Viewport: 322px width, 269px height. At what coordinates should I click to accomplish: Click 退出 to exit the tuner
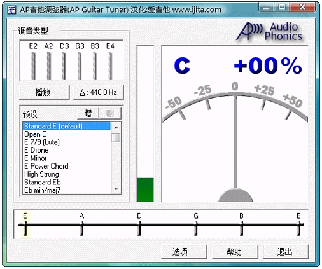(x=286, y=252)
